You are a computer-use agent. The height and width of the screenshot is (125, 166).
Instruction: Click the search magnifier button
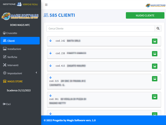[158, 28]
